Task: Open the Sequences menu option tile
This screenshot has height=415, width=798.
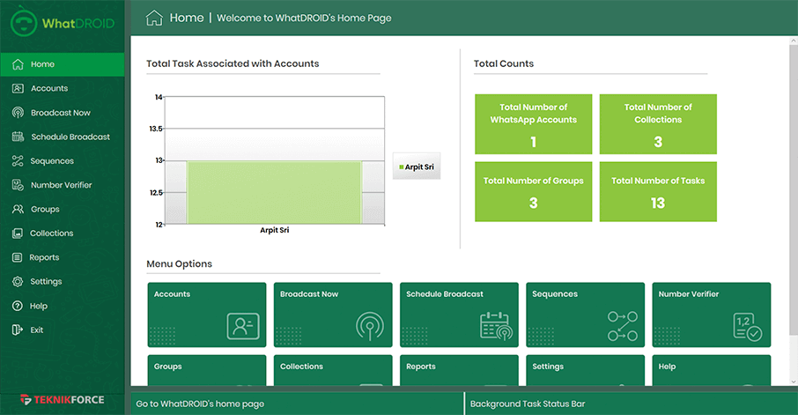Action: 585,315
